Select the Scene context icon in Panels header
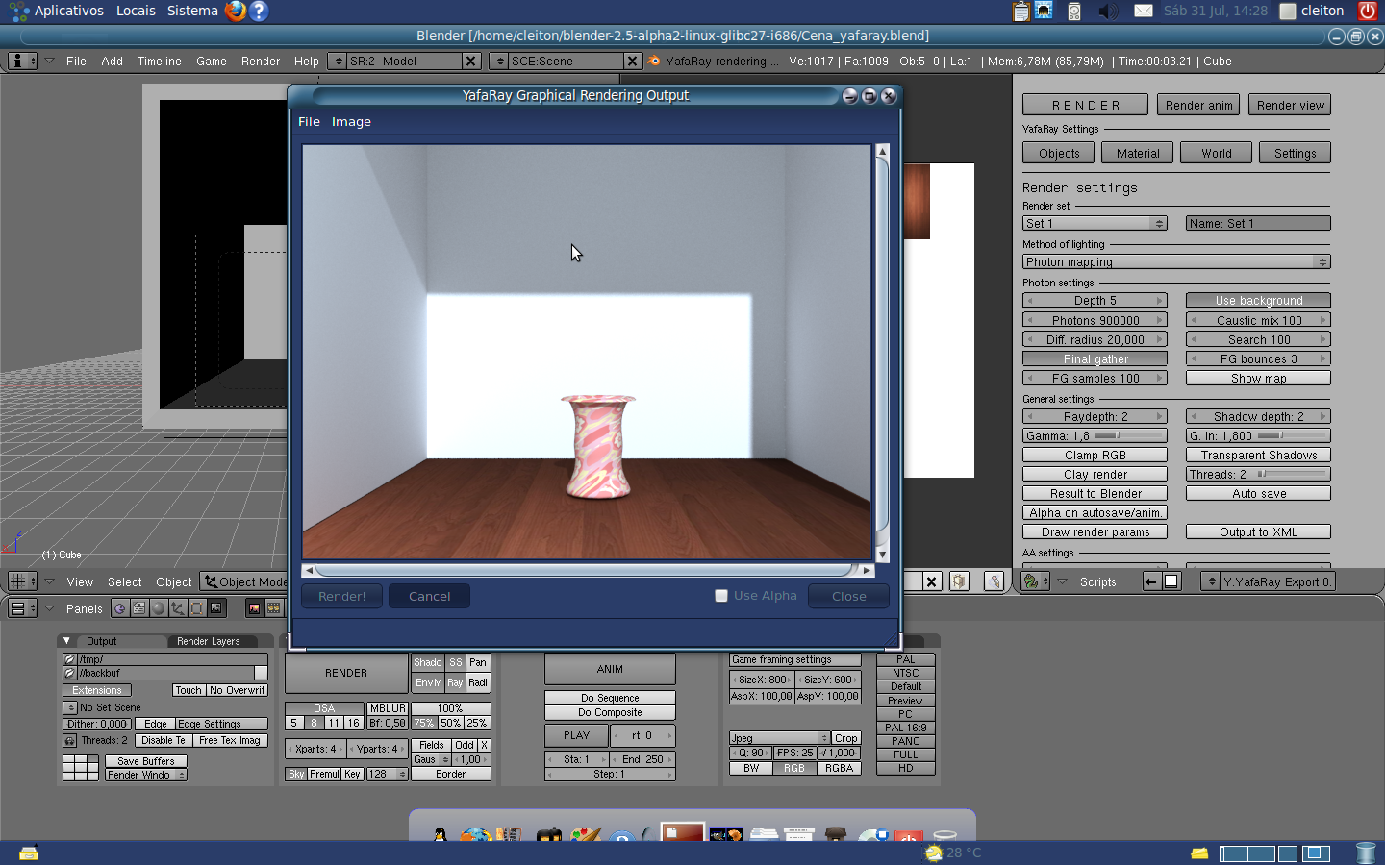Viewport: 1385px width, 865px height. 216,608
